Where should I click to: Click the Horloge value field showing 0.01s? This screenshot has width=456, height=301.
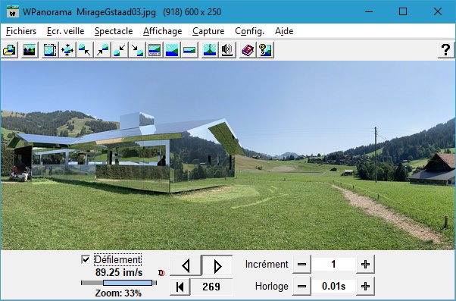[333, 287]
